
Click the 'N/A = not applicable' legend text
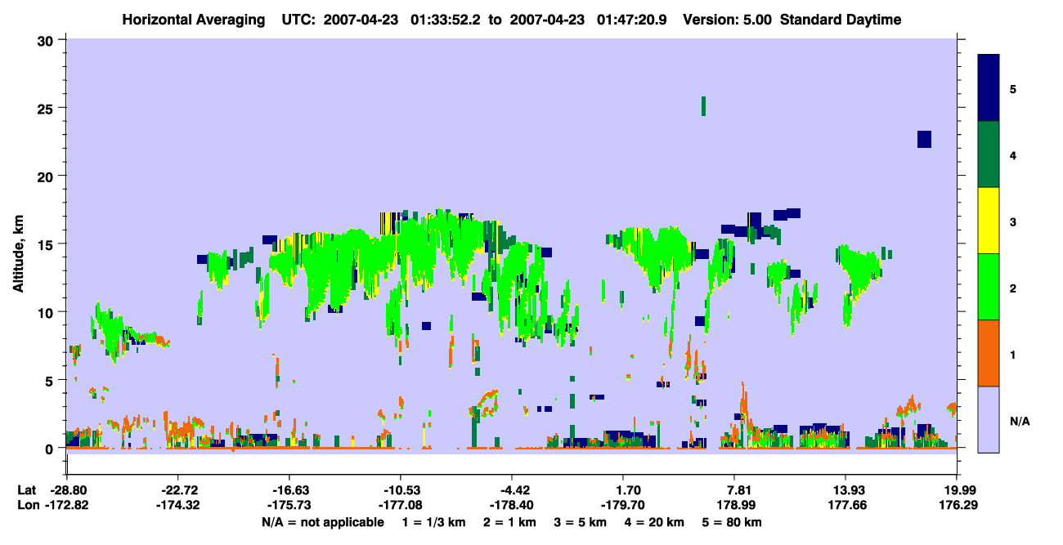[x=322, y=521]
